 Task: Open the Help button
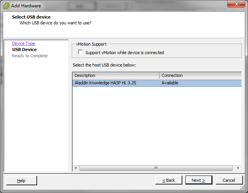(21, 181)
